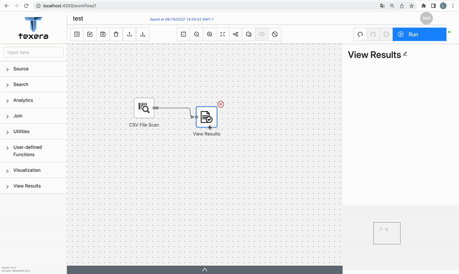
Task: Edit the View Results title pencil icon
Action: point(405,54)
